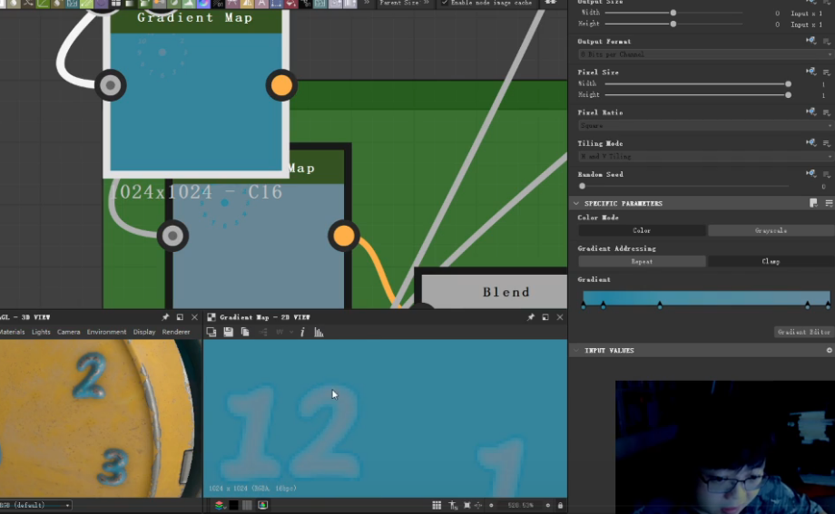Show image info with the i icon
The image size is (835, 514).
(302, 332)
